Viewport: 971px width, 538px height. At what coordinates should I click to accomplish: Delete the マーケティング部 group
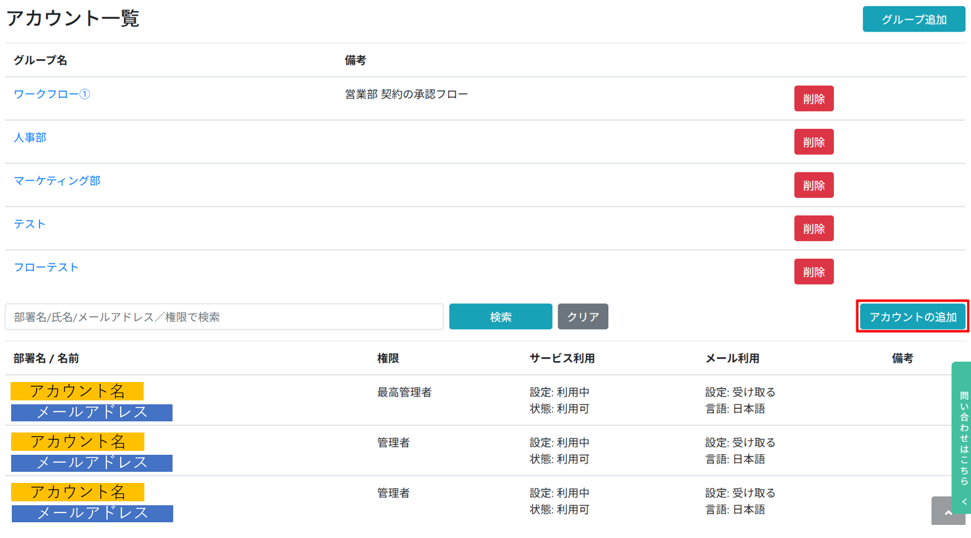(814, 185)
